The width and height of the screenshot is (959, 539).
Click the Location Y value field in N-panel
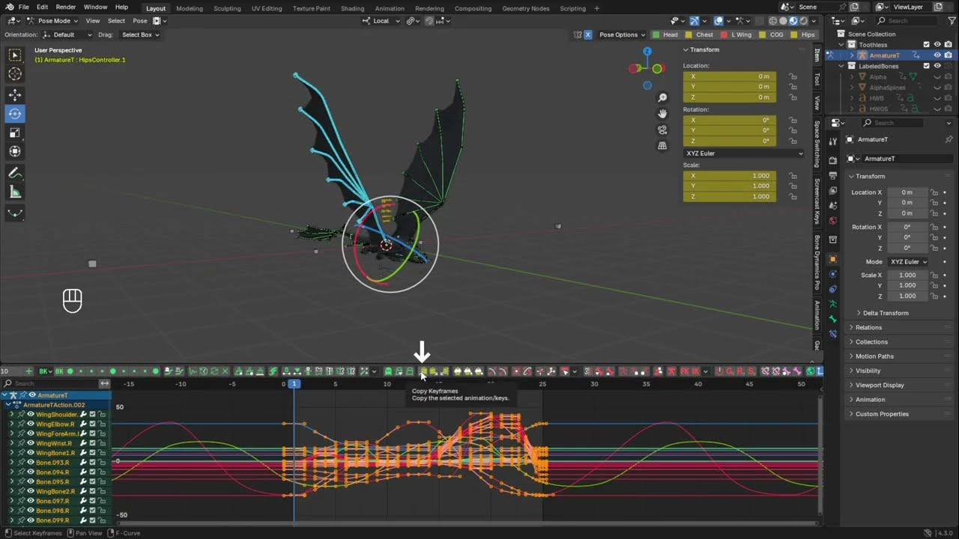tap(730, 87)
